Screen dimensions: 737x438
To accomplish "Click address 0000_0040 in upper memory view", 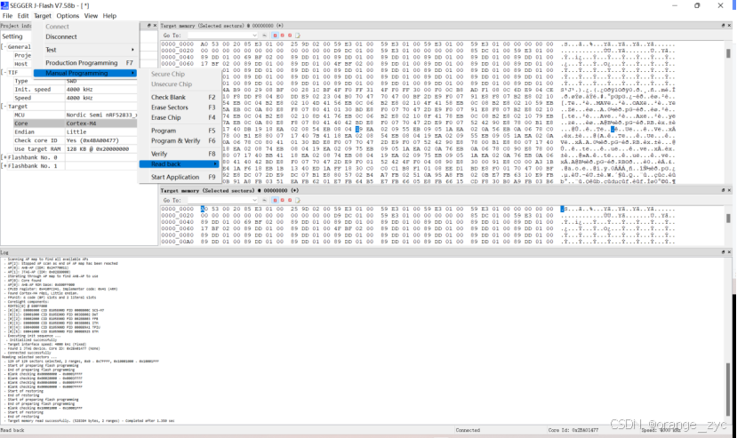I will pyautogui.click(x=178, y=58).
